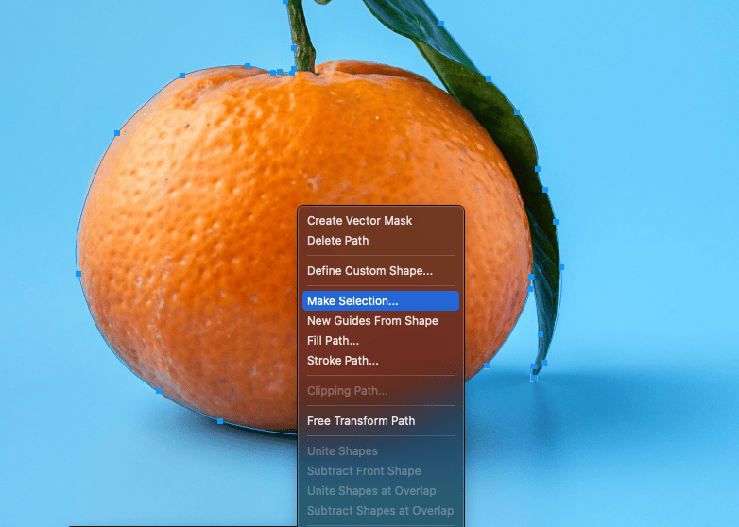Choose New Guides From Shape
The width and height of the screenshot is (739, 527).
[380, 321]
